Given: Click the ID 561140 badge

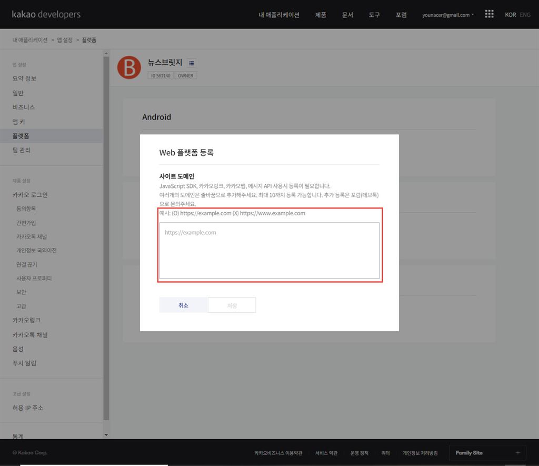Looking at the screenshot, I should coord(161,76).
